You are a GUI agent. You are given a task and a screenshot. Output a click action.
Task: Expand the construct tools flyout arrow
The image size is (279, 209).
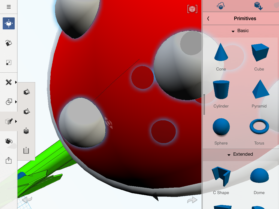pos(16,82)
